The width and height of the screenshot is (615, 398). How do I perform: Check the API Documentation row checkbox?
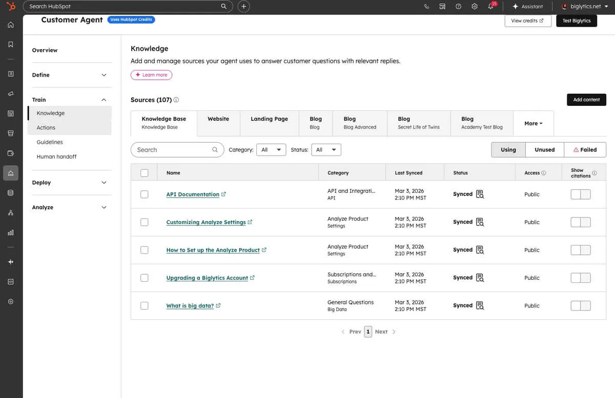click(144, 194)
